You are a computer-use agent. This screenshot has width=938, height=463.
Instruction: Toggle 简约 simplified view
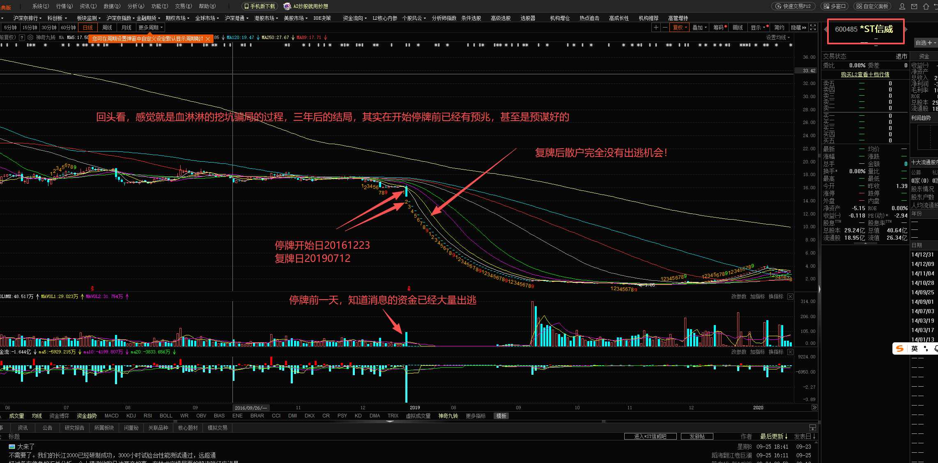click(779, 28)
